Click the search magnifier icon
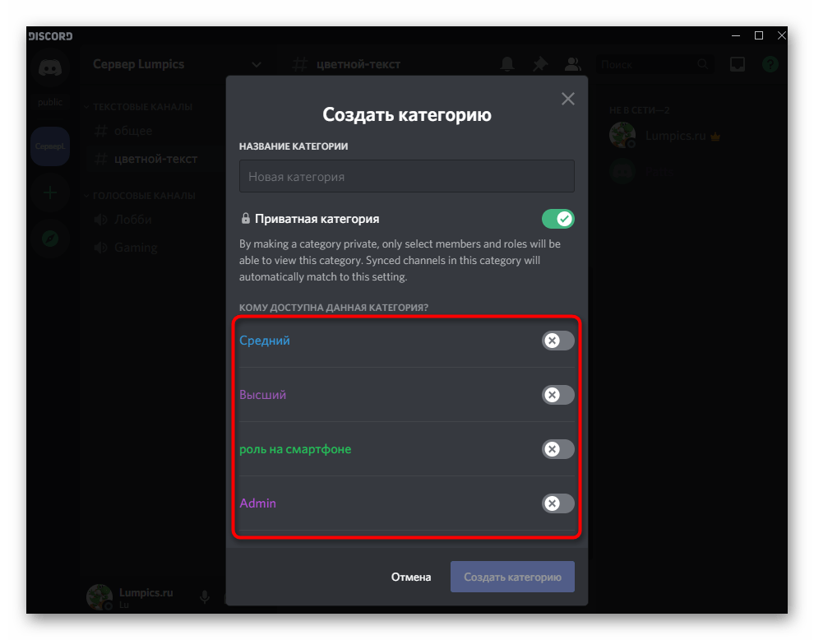 703,64
